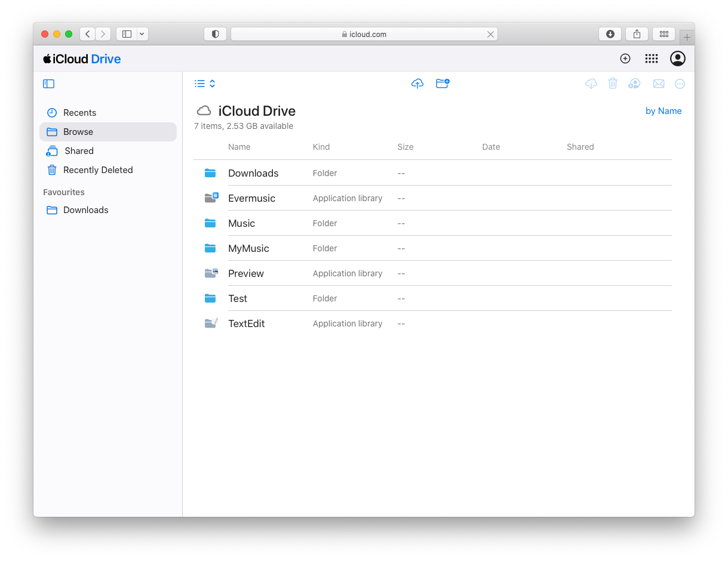Viewport: 728px width, 561px height.
Task: Click the email sharing icon
Action: (659, 84)
